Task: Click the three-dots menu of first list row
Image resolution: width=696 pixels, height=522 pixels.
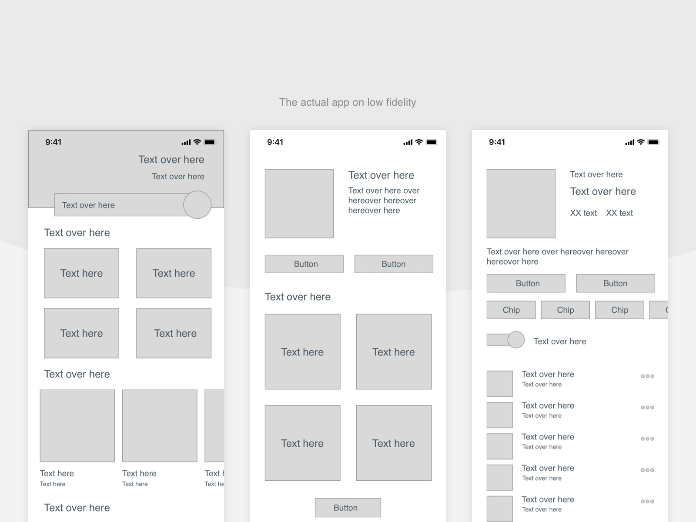Action: [x=647, y=376]
